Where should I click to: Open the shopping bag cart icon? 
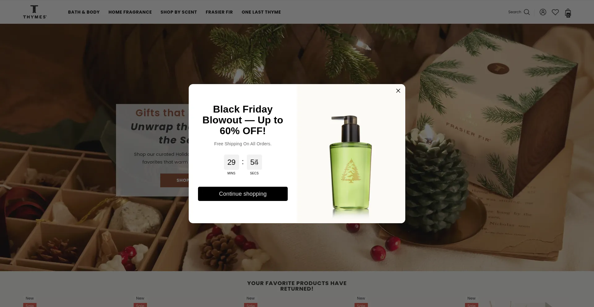tap(568, 13)
